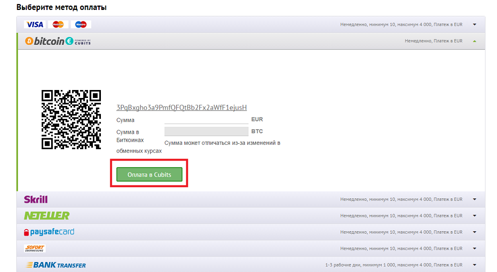The height and width of the screenshot is (272, 497).
Task: Click the bitcoin QR code image
Action: (x=71, y=119)
